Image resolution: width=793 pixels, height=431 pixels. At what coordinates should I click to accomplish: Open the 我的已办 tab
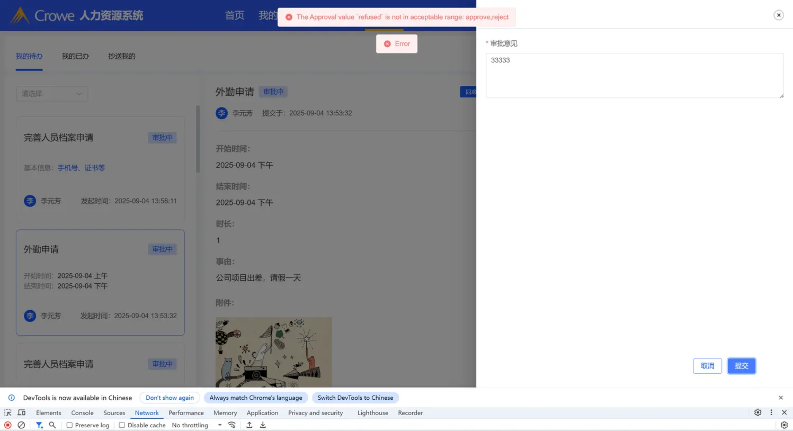click(75, 56)
